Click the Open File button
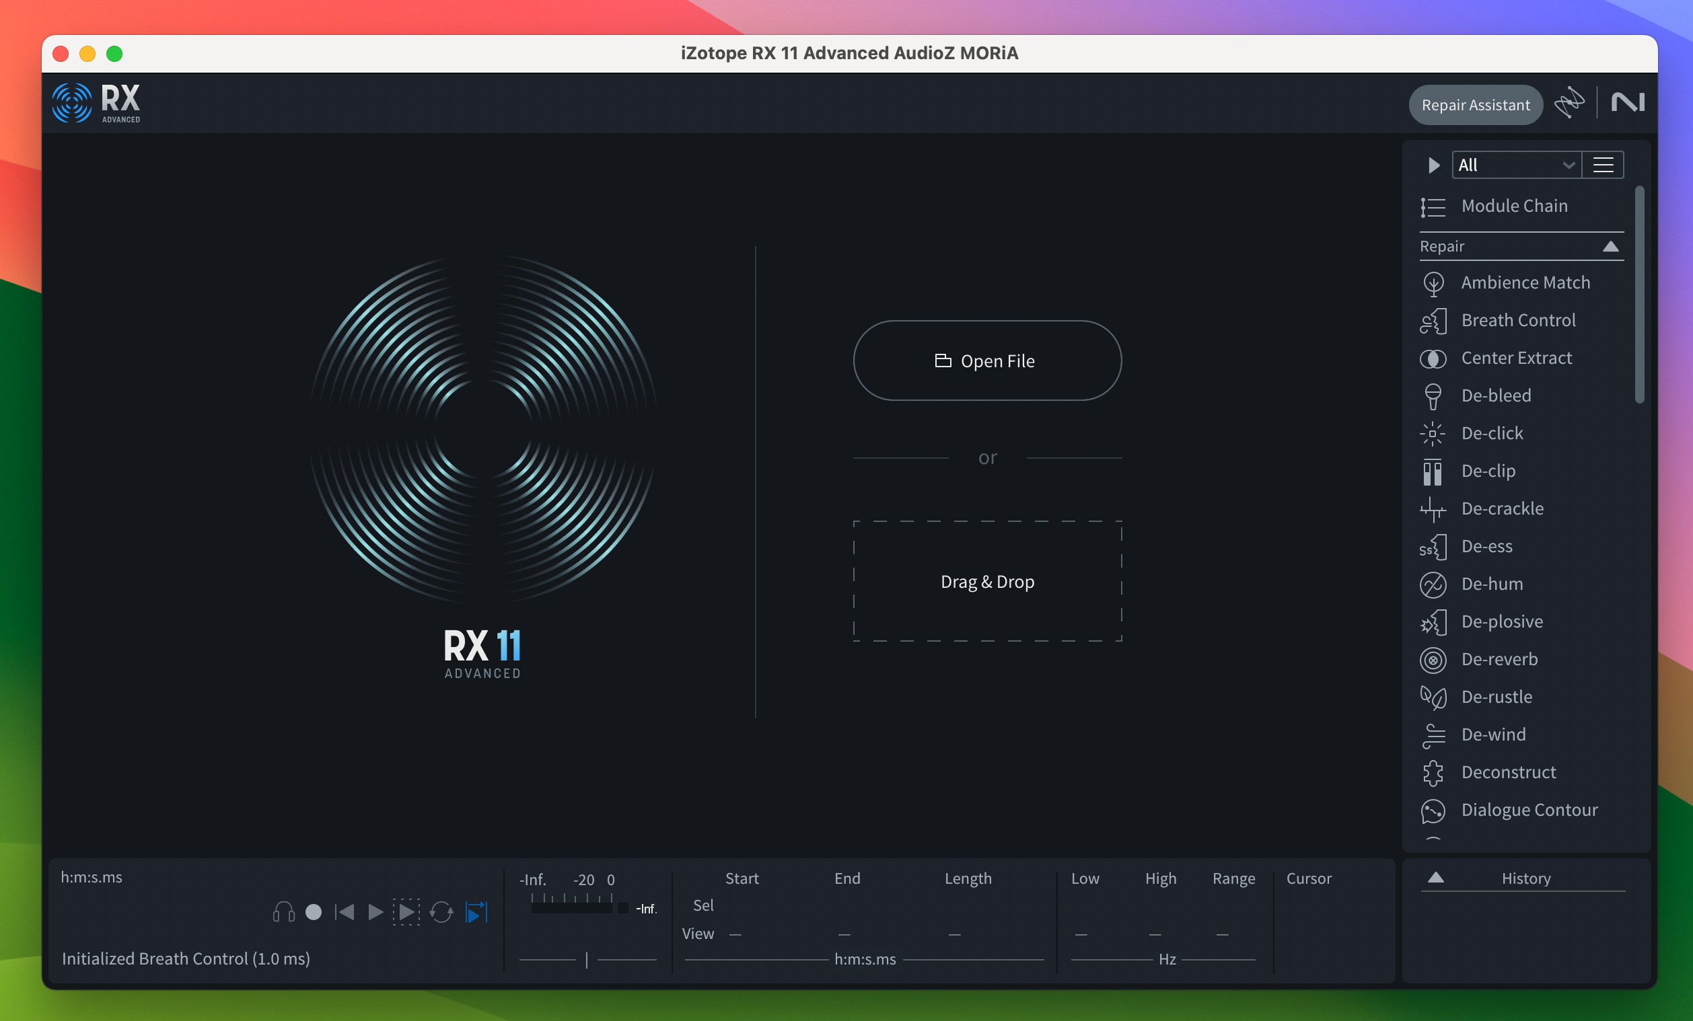The height and width of the screenshot is (1021, 1693). tap(986, 360)
